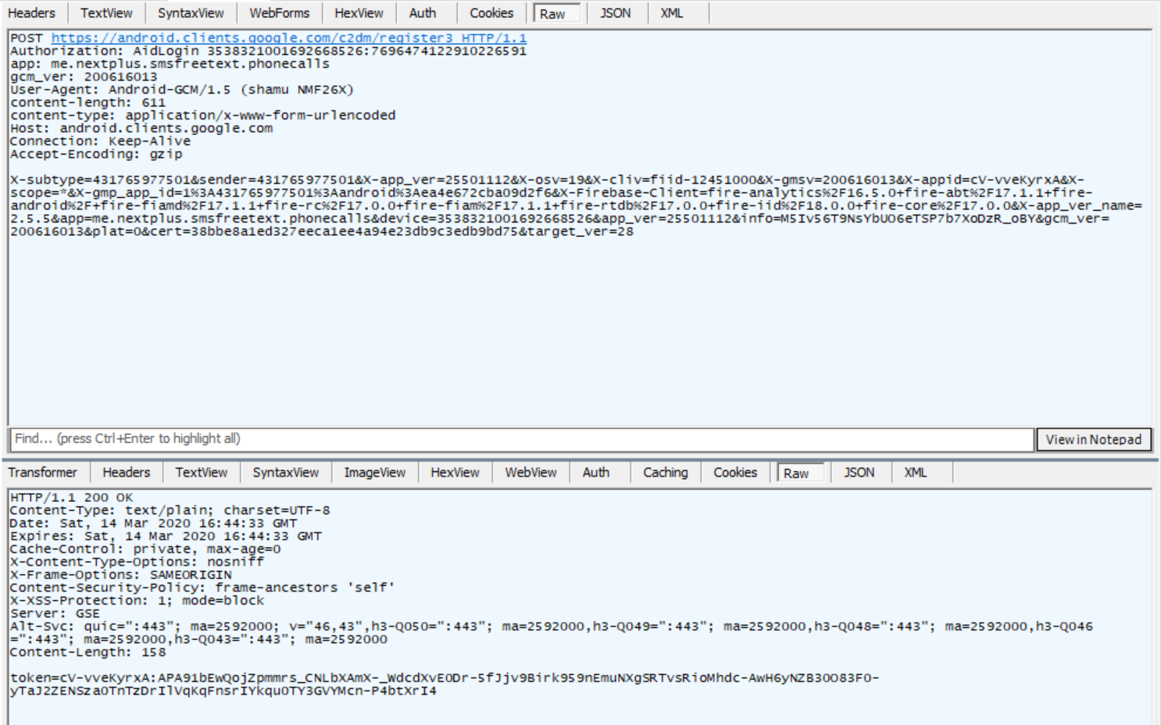The height and width of the screenshot is (725, 1161).
Task: Open the Transformer response tab
Action: point(43,473)
